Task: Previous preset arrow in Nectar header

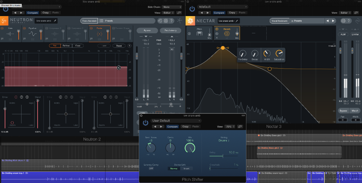Action: [201, 13]
